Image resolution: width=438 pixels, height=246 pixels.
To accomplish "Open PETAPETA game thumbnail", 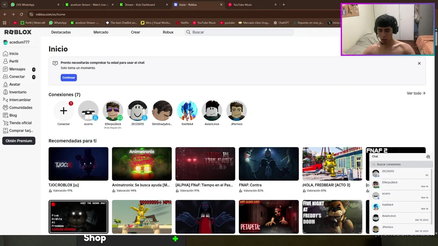I will click(x=269, y=217).
